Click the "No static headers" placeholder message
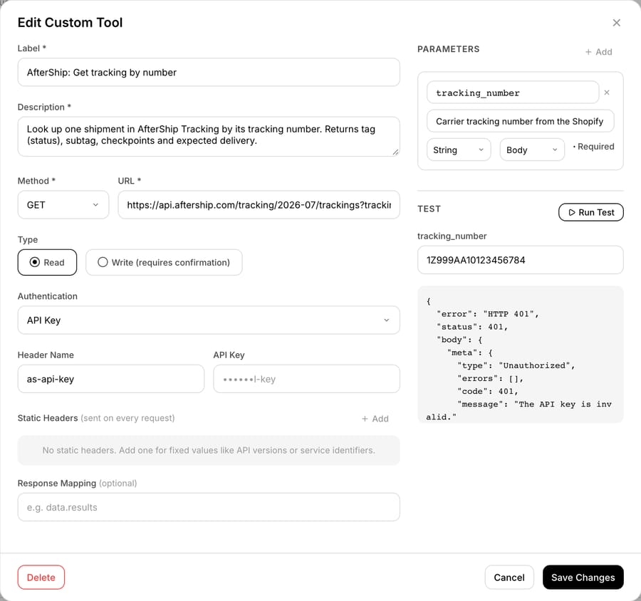Screen dimensions: 641x601 209,450
